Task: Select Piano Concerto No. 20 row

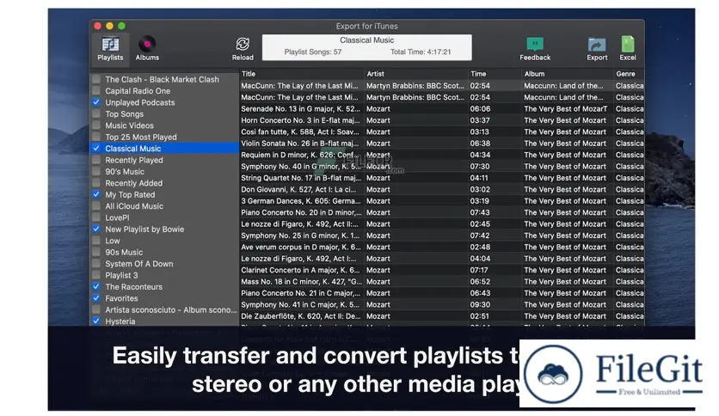Action: [441, 212]
